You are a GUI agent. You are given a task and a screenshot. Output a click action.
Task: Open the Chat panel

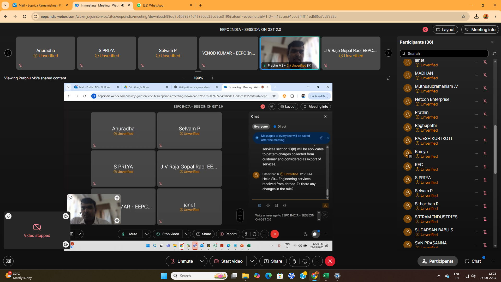pyautogui.click(x=473, y=261)
